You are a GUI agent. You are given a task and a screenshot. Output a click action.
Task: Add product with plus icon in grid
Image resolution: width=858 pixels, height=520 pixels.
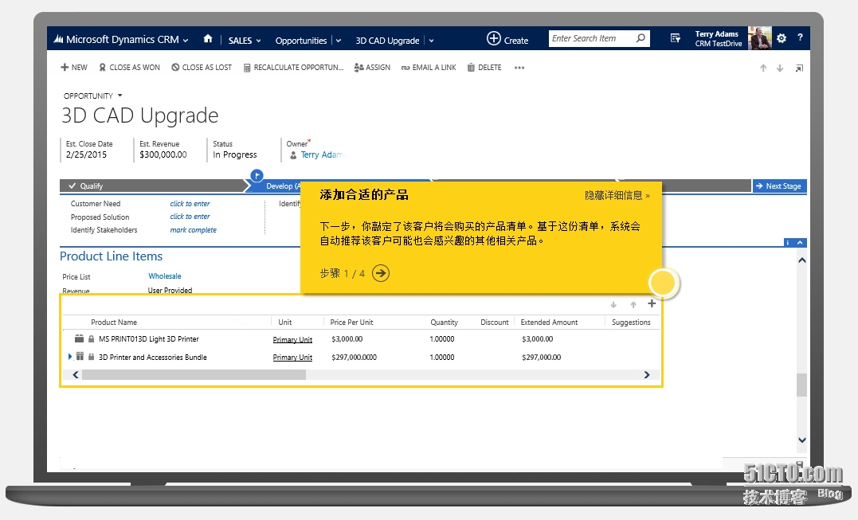click(652, 303)
